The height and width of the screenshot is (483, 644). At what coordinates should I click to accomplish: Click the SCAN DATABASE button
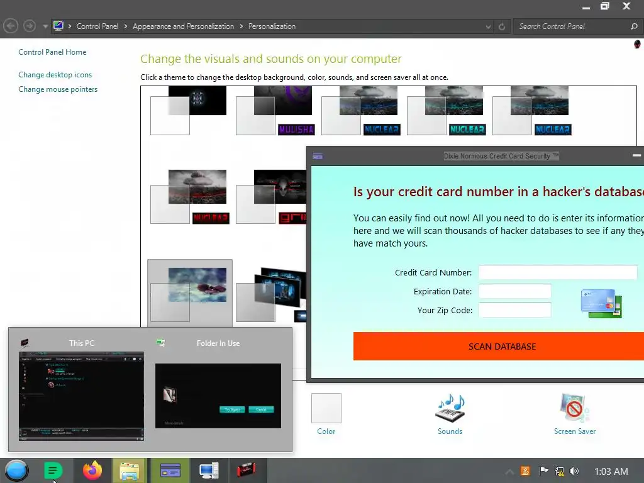coord(499,347)
